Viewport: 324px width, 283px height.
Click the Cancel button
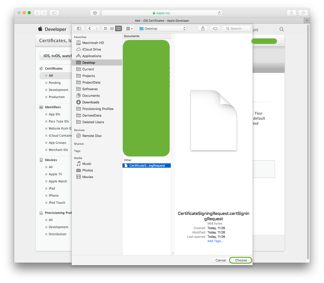click(221, 260)
